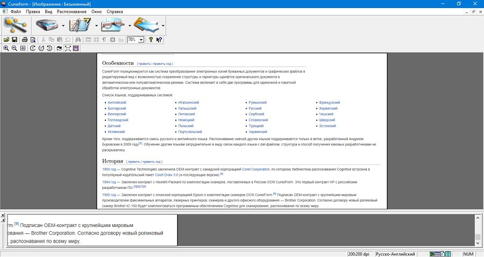Click the Corel Corporation link
Image resolution: width=484 pixels, height=257 pixels.
tap(255, 169)
